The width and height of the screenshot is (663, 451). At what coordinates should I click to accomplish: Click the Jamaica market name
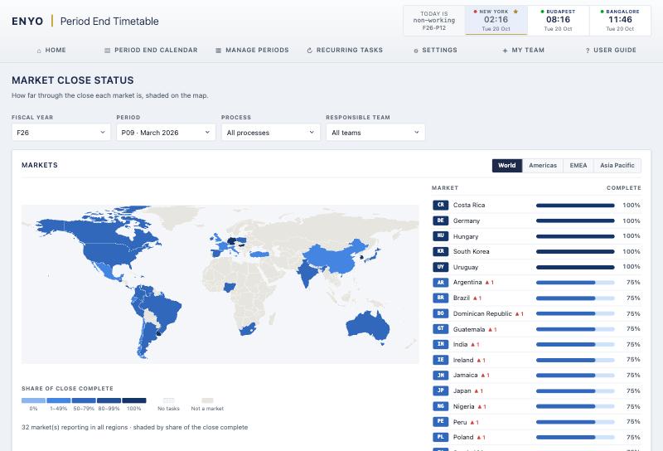pyautogui.click(x=465, y=376)
